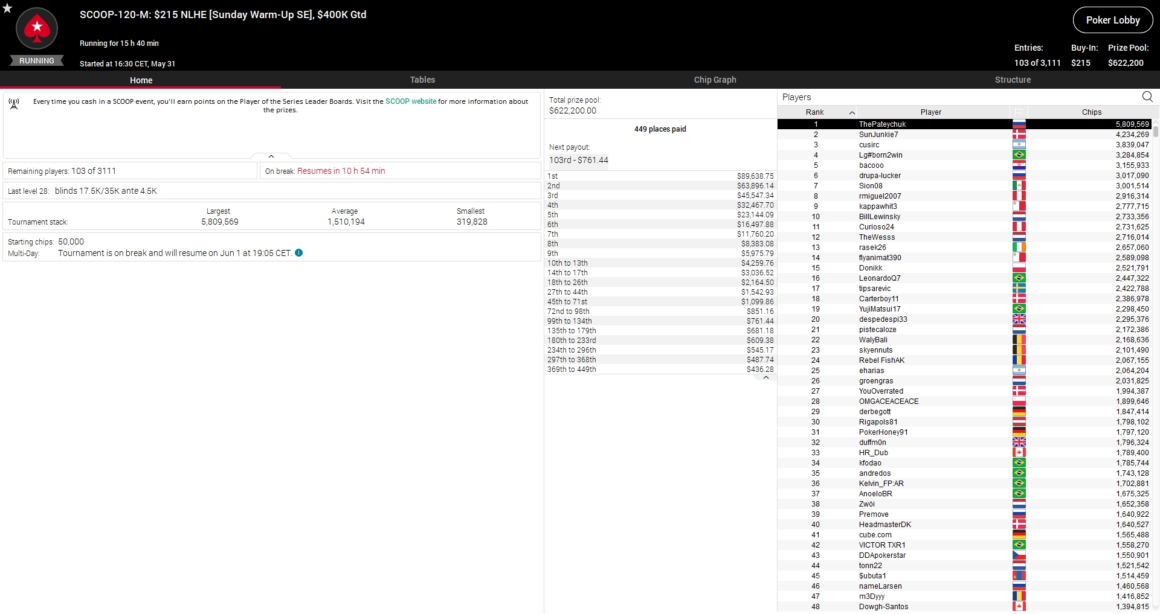Click flag icon beside DDApokerstar
The height and width of the screenshot is (614, 1160).
point(1019,555)
